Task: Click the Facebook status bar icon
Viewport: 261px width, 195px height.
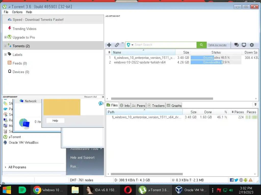Action: coord(231,180)
